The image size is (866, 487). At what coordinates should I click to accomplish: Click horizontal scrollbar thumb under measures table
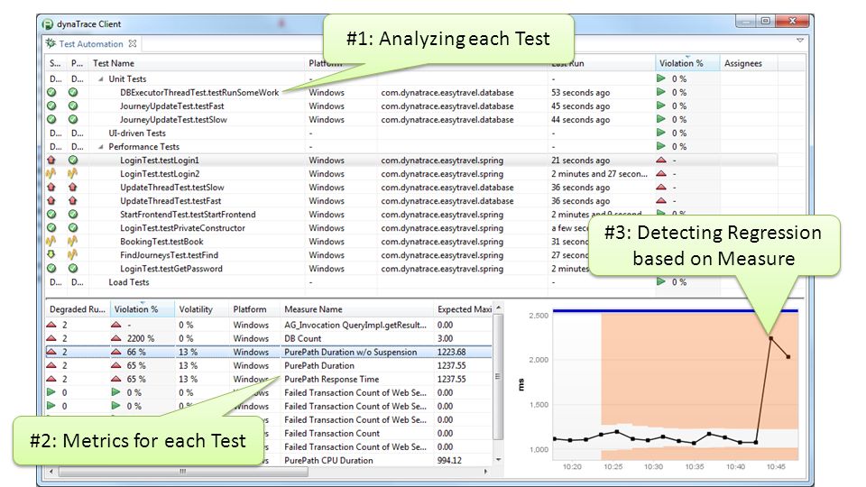pos(183,472)
